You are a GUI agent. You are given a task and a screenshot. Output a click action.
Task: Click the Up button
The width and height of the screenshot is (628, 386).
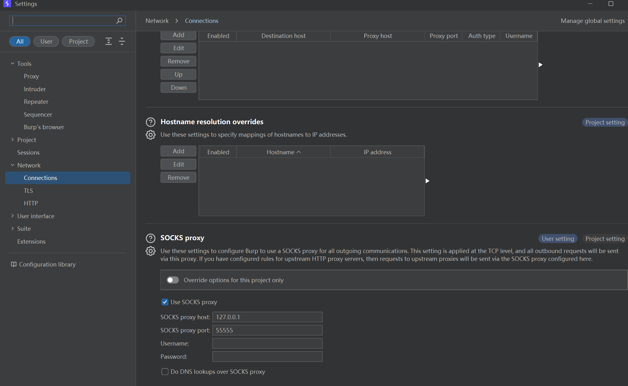tap(178, 74)
